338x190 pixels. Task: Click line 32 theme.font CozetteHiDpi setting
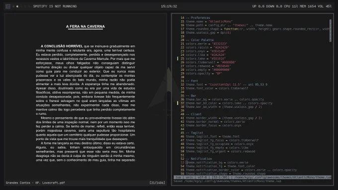[227, 85]
